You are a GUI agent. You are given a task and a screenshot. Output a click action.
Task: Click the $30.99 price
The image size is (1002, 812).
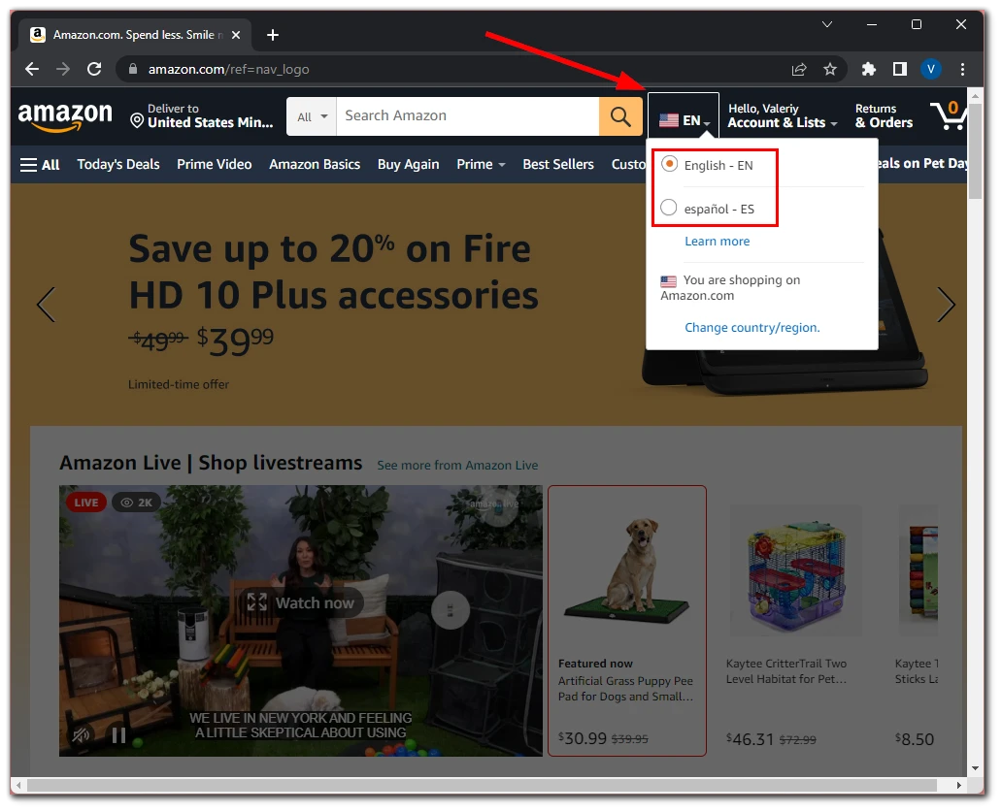click(583, 738)
